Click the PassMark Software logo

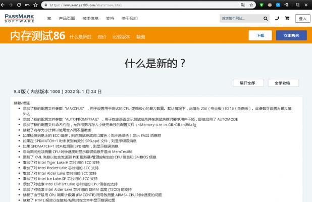(x=19, y=18)
